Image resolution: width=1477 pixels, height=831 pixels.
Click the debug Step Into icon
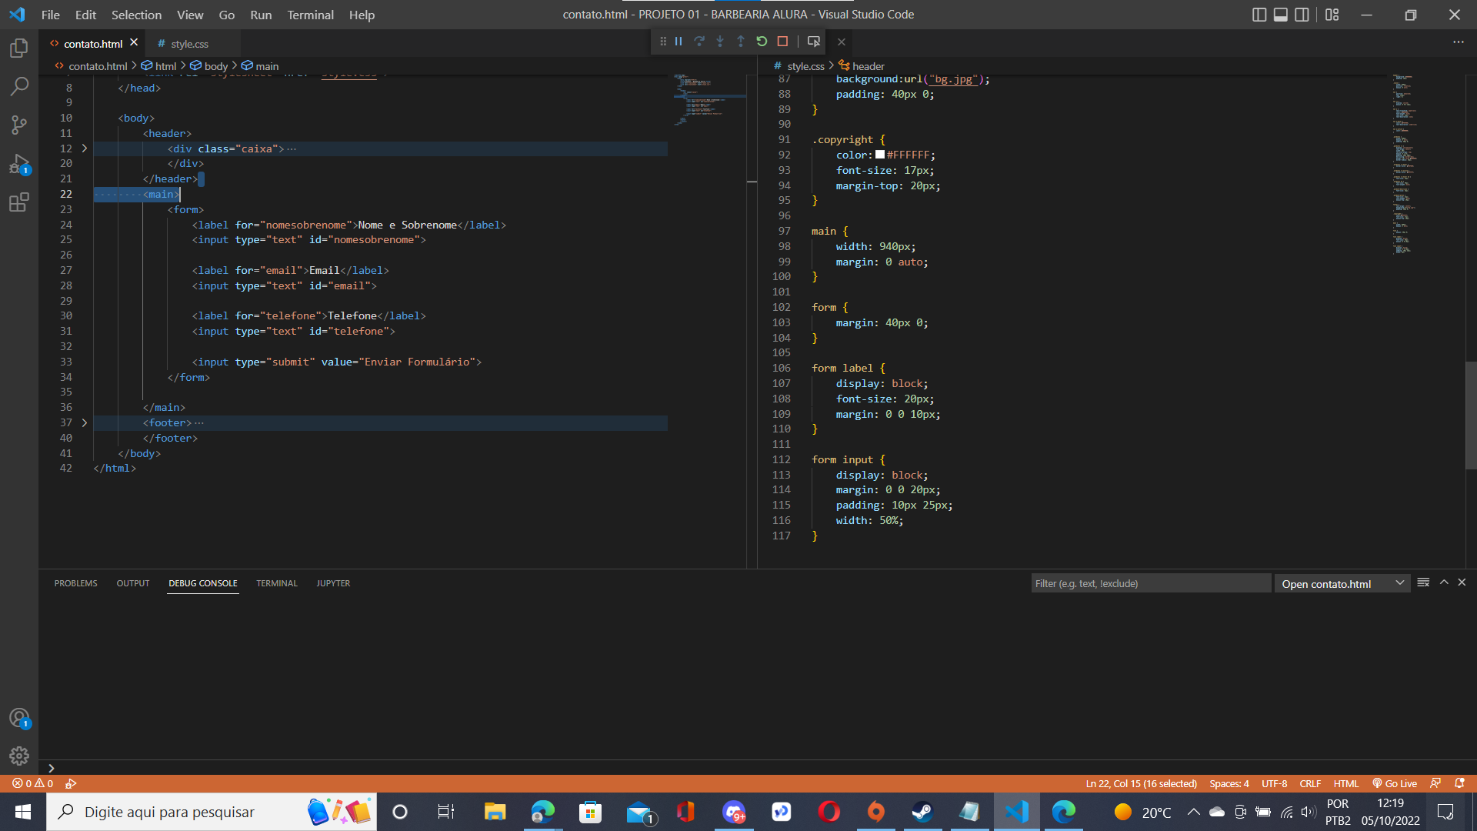pos(720,42)
